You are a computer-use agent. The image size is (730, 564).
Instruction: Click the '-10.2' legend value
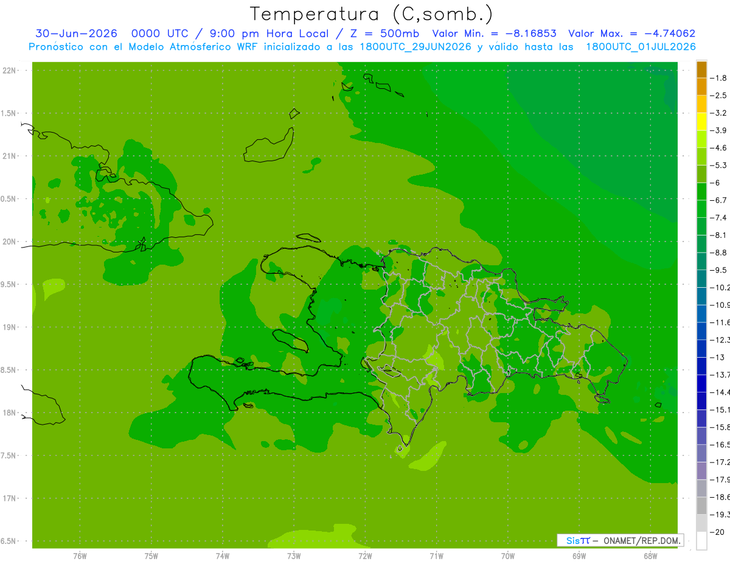[720, 287]
